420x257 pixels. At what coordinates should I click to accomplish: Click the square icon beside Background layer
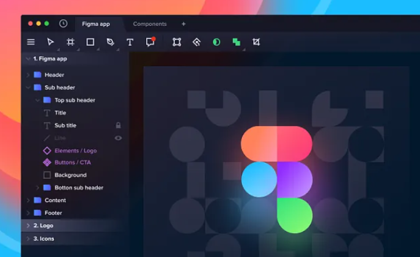click(47, 175)
